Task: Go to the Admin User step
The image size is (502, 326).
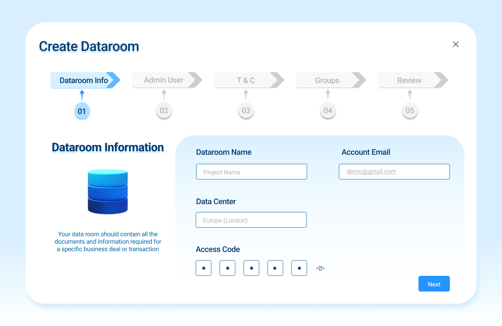Action: tap(167, 80)
